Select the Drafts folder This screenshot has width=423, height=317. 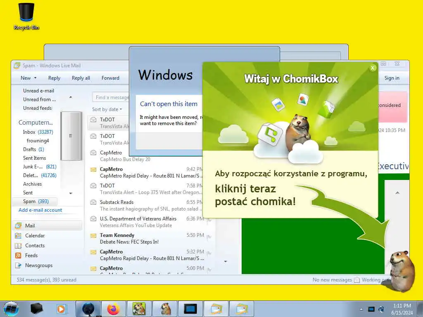(33, 149)
